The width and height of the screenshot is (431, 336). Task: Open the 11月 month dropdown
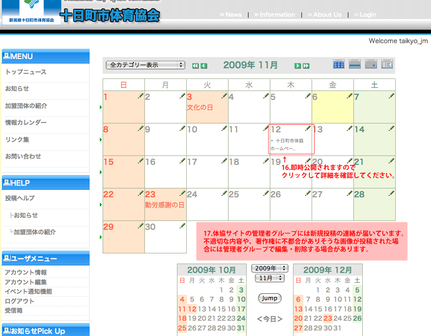270,278
